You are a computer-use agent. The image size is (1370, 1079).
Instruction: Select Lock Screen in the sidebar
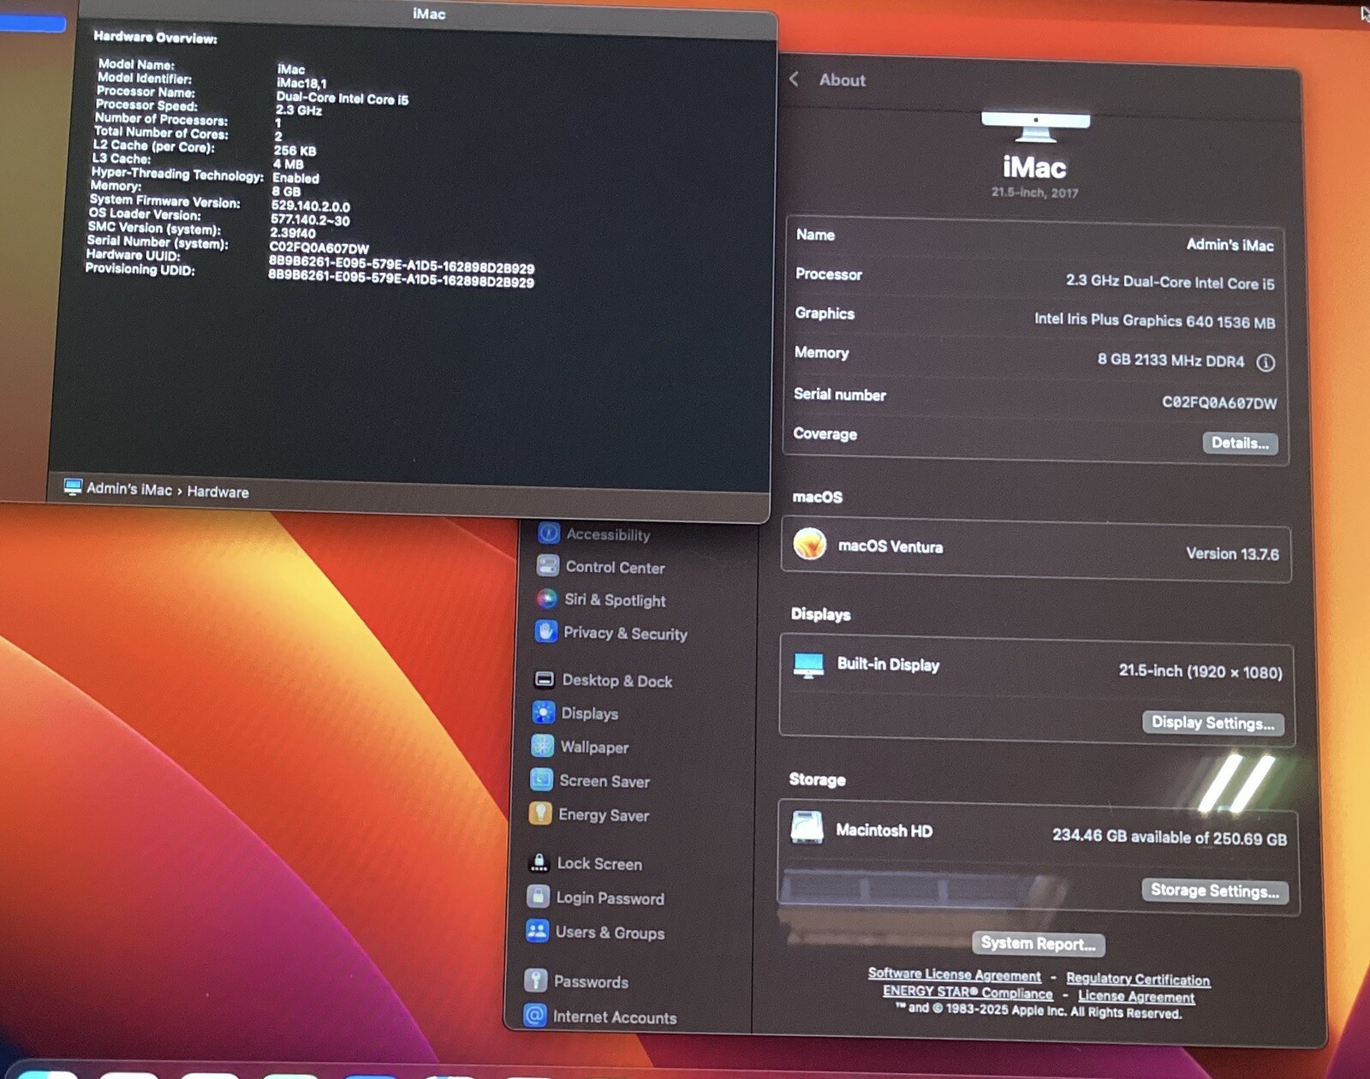(x=599, y=864)
